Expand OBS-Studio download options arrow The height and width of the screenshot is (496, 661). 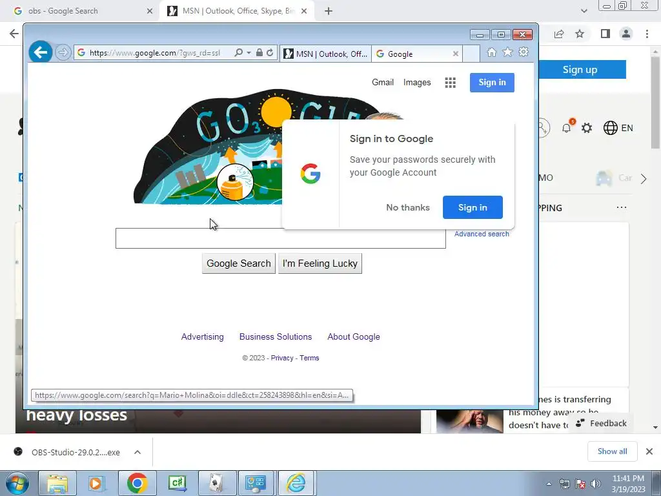click(x=137, y=452)
